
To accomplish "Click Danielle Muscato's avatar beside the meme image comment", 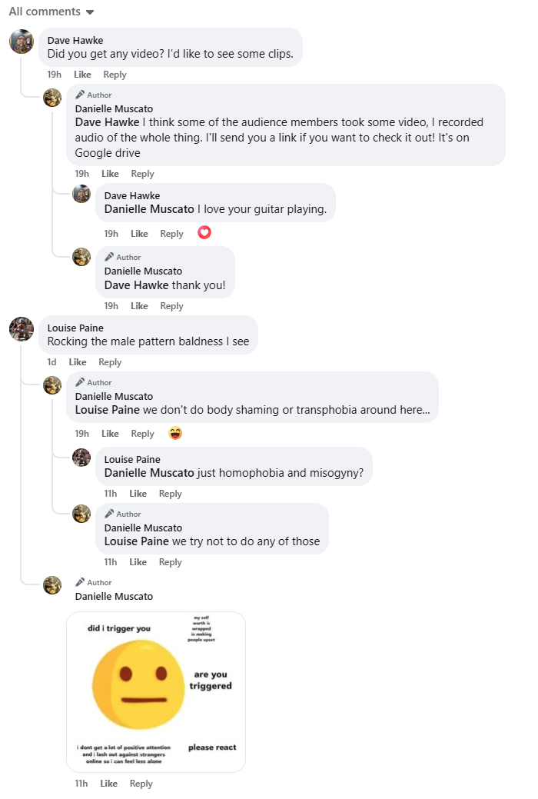I will (x=52, y=585).
